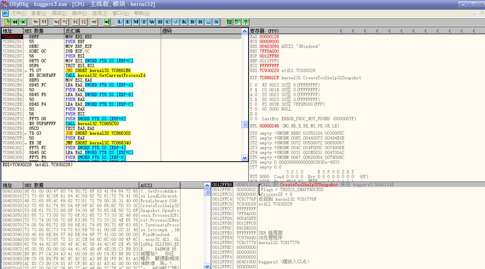
Task: Close the debugged program with the X icon
Action: coord(23,22)
